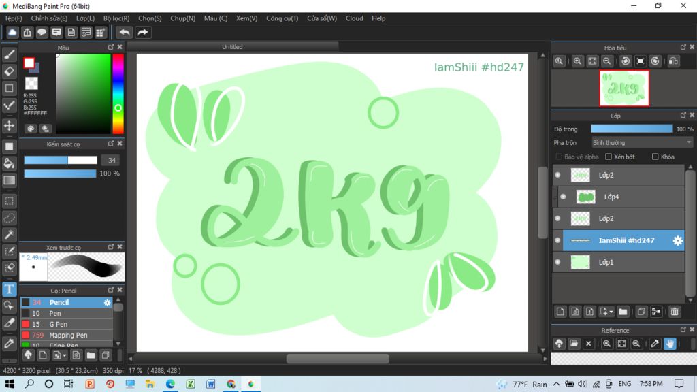
Task: Adjust the brush size slider at 34
Action: (61, 160)
